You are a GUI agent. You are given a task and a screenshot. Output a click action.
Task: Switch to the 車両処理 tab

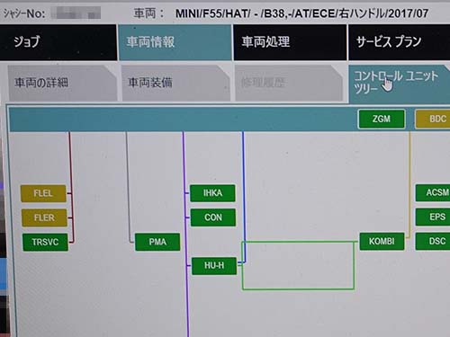click(x=290, y=42)
